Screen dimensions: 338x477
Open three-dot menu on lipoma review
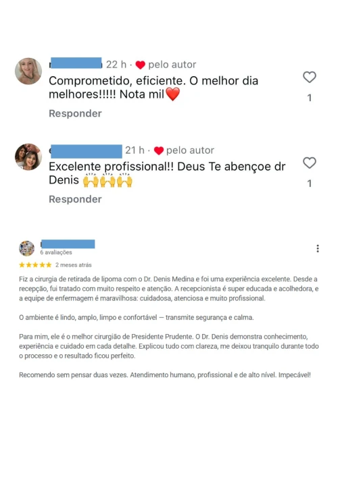[x=318, y=248]
